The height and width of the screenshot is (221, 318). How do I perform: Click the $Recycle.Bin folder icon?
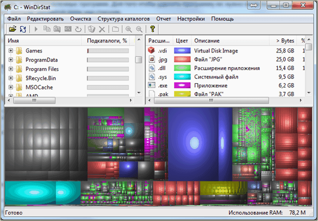point(19,78)
